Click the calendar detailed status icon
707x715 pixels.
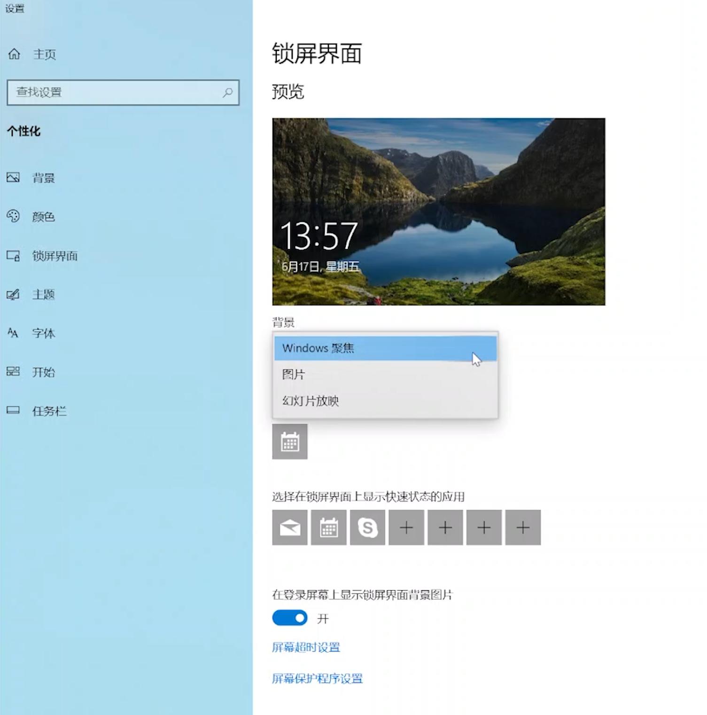click(x=289, y=442)
